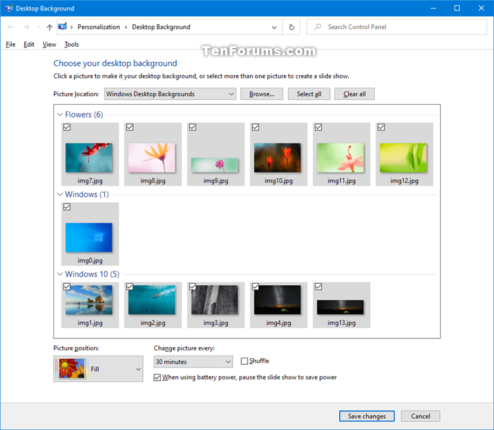Select the img11.jpg flower thumbnail

(x=341, y=158)
